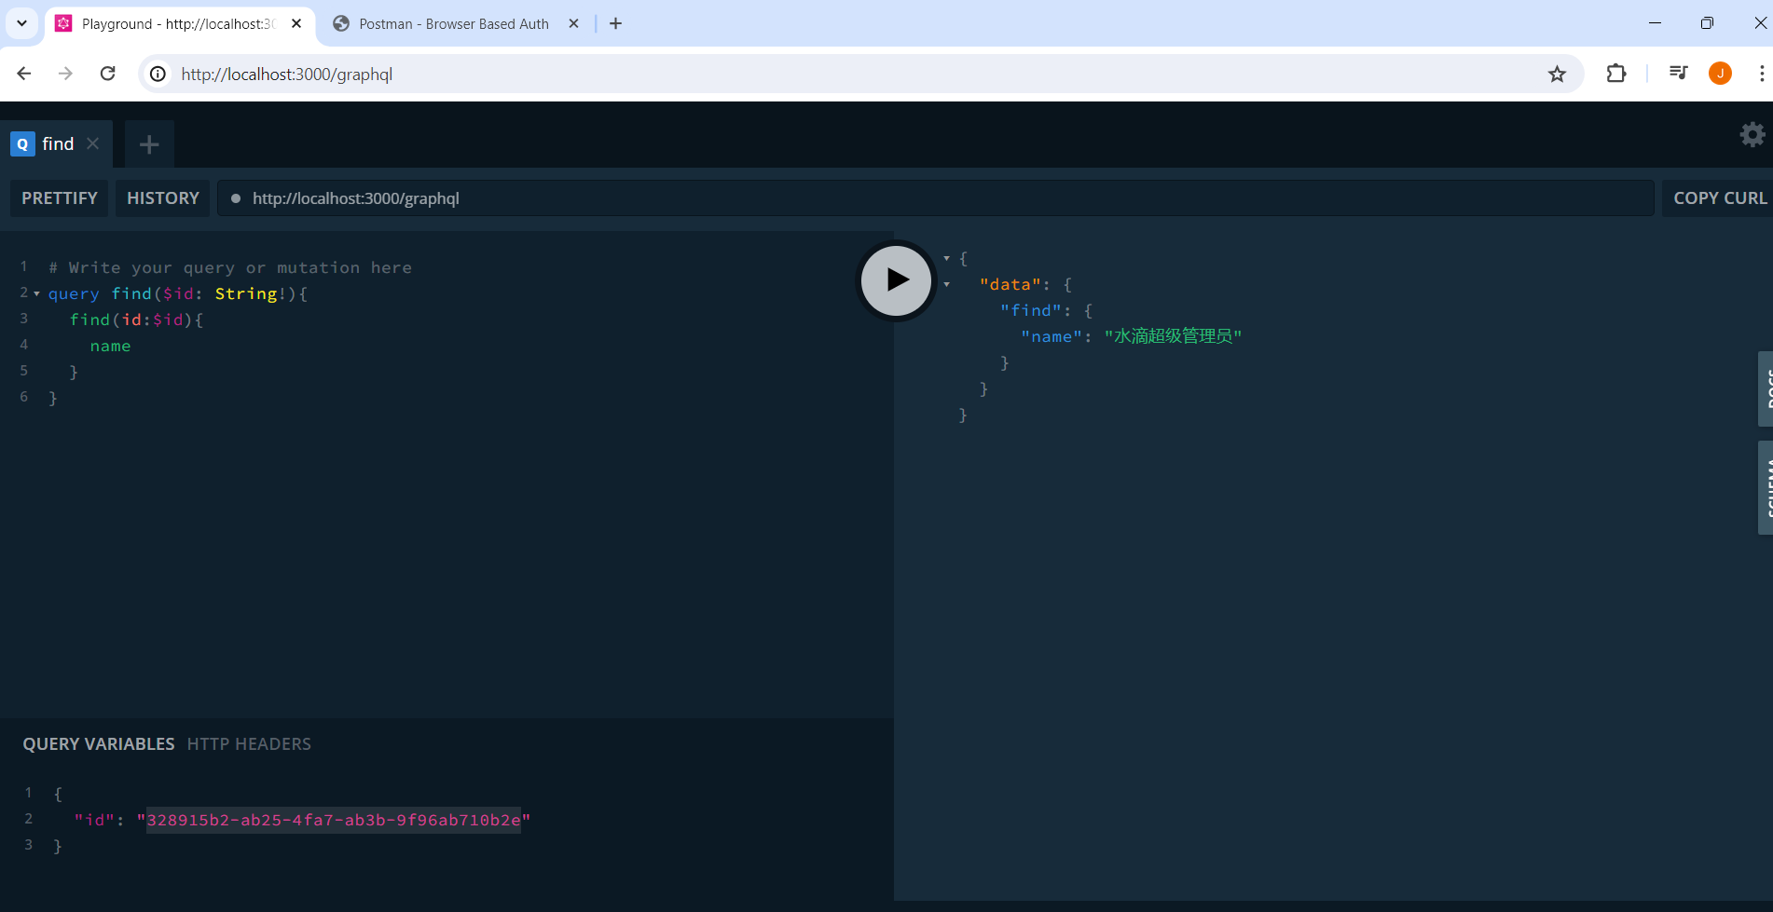Image resolution: width=1773 pixels, height=912 pixels.
Task: Run the GraphQL query with play button
Action: (x=896, y=279)
